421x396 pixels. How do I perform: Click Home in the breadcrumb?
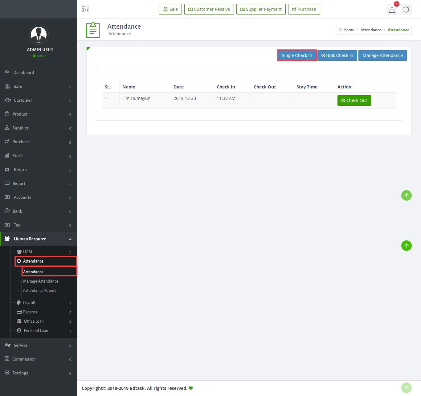click(x=349, y=30)
